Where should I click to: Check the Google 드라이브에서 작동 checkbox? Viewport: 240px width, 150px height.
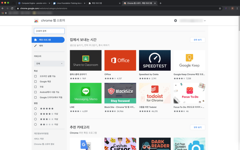click(x=35, y=97)
